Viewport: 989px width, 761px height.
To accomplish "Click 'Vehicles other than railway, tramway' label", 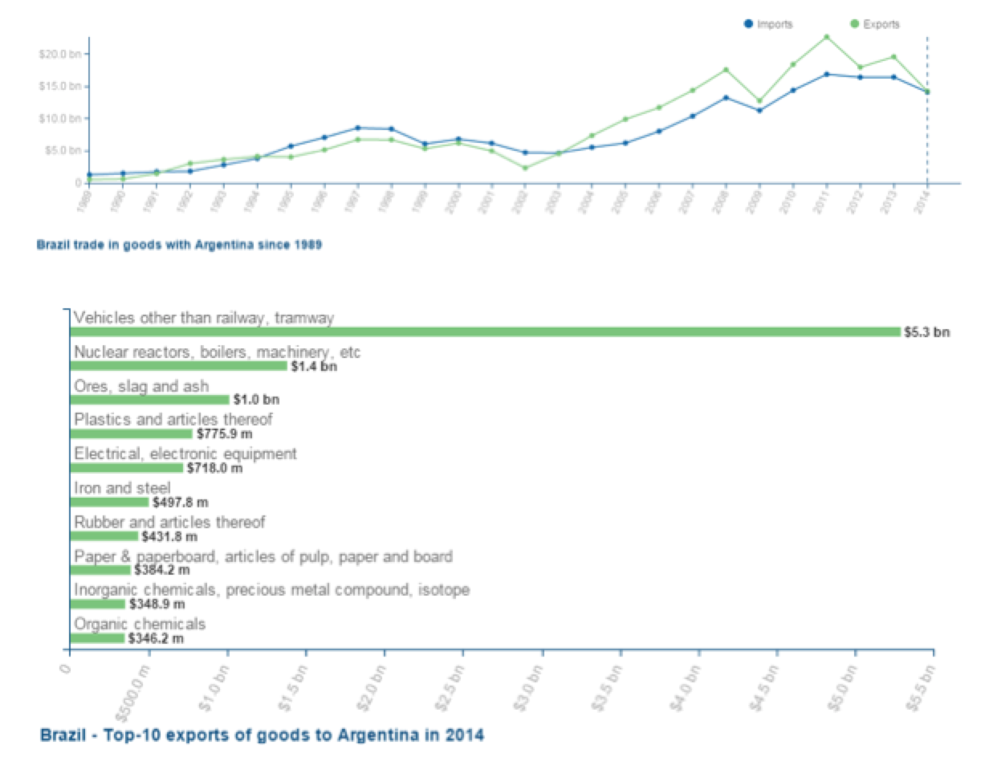I will (204, 318).
